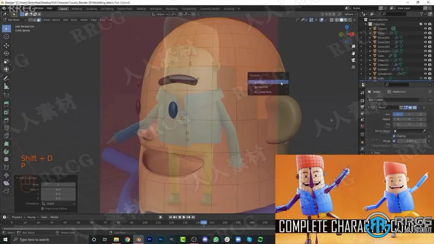This screenshot has height=244, width=434.
Task: Switch perspective/orthographic with grid icon
Action: coord(353,67)
